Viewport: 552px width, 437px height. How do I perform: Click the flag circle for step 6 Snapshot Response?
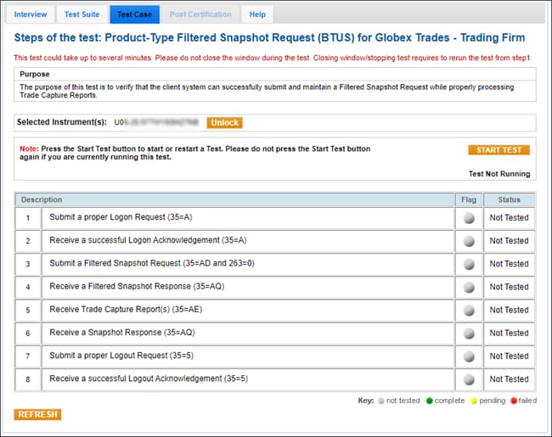click(x=468, y=333)
